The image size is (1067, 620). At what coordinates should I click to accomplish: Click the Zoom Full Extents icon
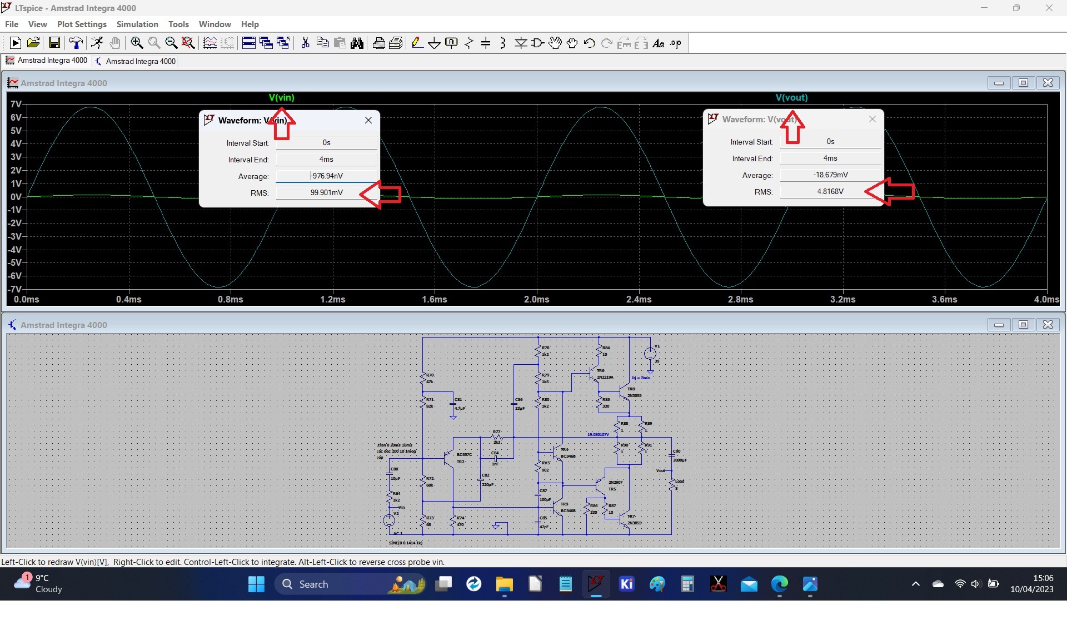188,43
